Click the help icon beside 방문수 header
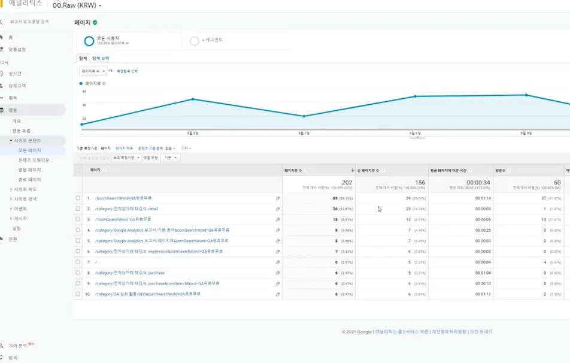The image size is (570, 363). pos(510,170)
